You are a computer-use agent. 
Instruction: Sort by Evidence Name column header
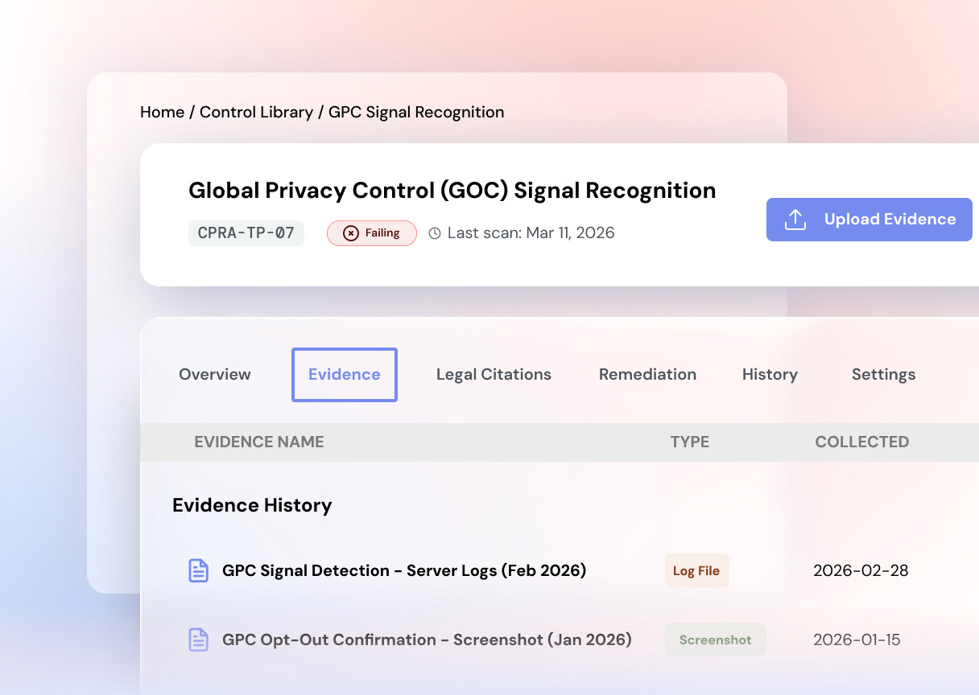258,442
